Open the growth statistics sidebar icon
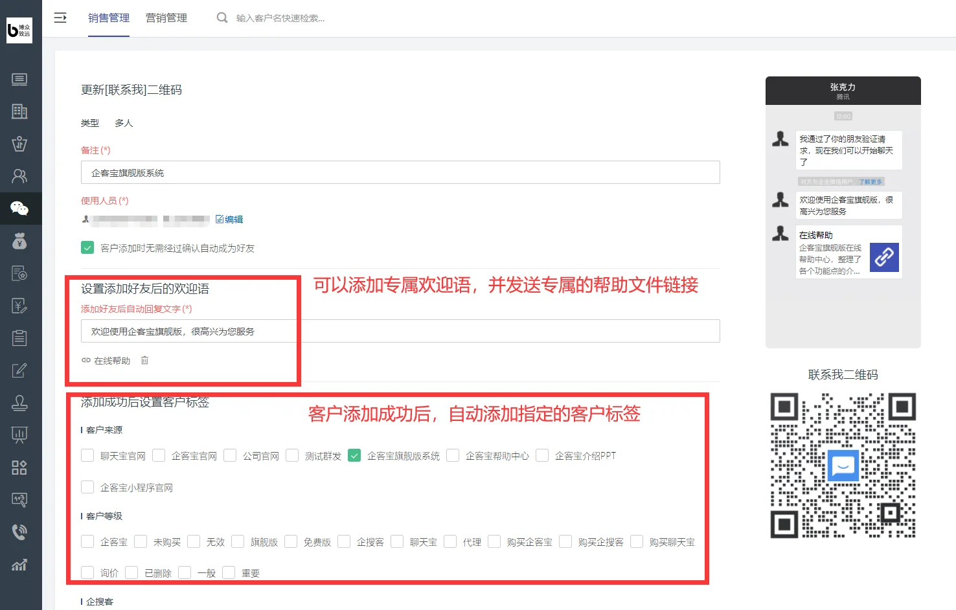This screenshot has height=610, width=956. [19, 565]
